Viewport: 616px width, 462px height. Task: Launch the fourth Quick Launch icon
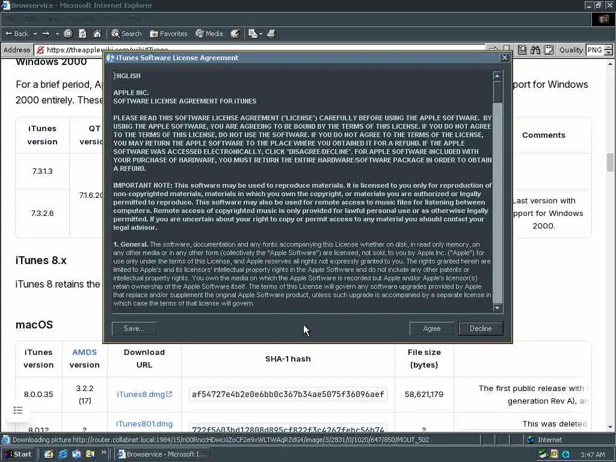coord(90,454)
